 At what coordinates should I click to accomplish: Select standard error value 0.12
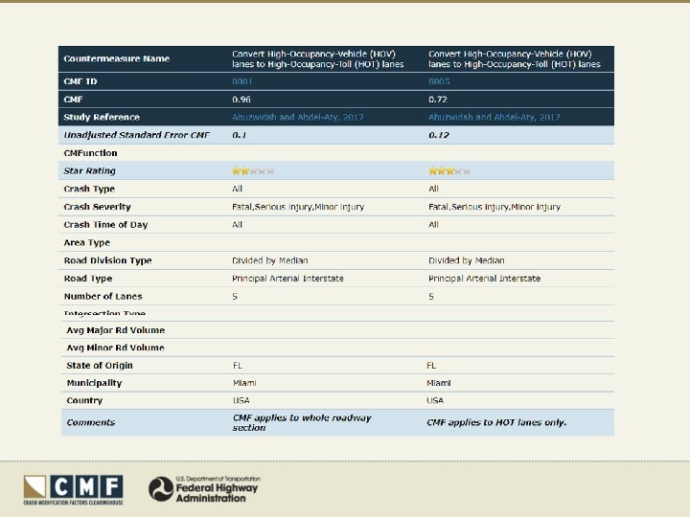click(x=439, y=135)
